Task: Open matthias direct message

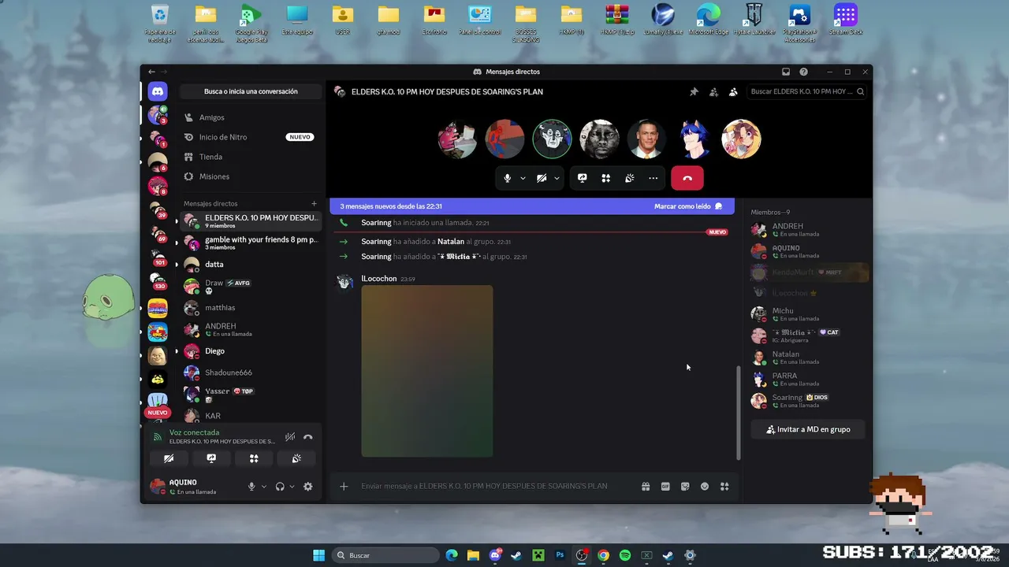Action: point(251,308)
